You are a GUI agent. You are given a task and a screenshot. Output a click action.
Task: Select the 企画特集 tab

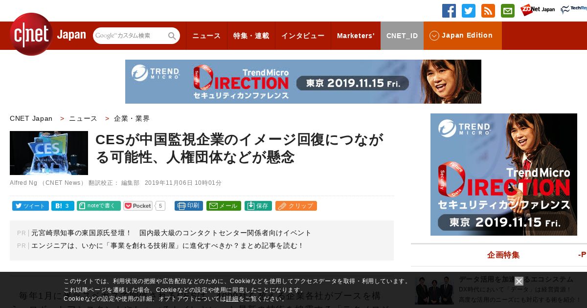point(503,255)
